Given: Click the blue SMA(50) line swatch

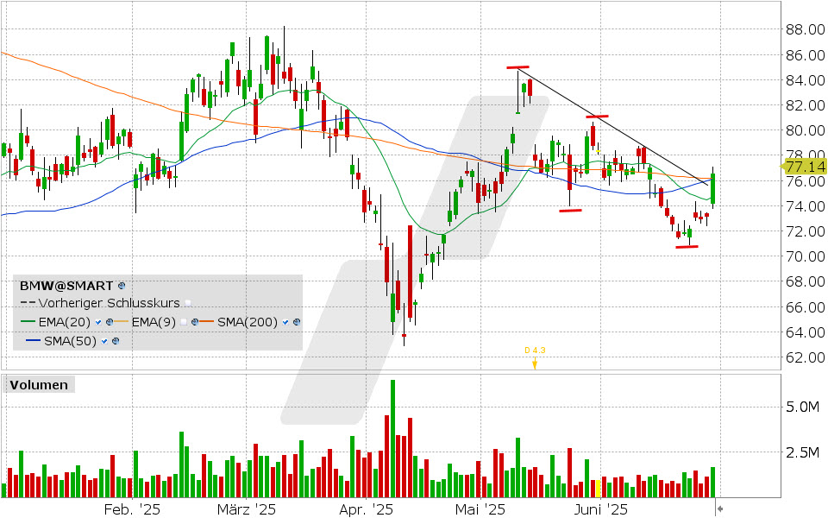Looking at the screenshot, I should 33,342.
